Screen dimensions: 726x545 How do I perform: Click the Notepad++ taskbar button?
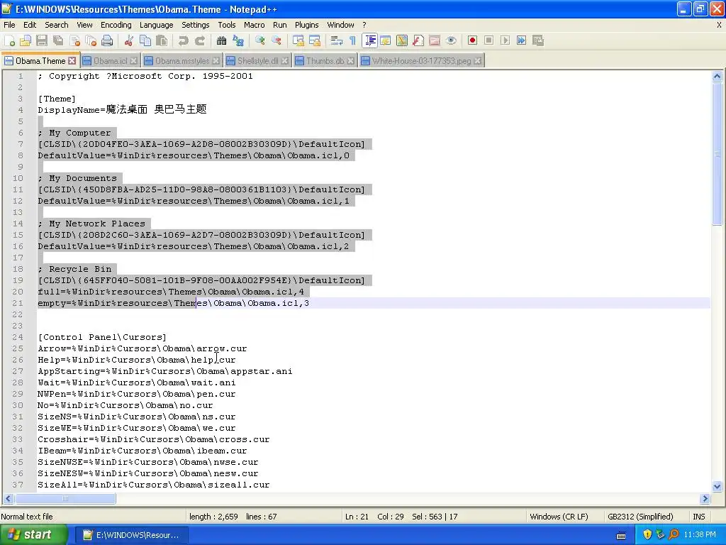tap(131, 535)
